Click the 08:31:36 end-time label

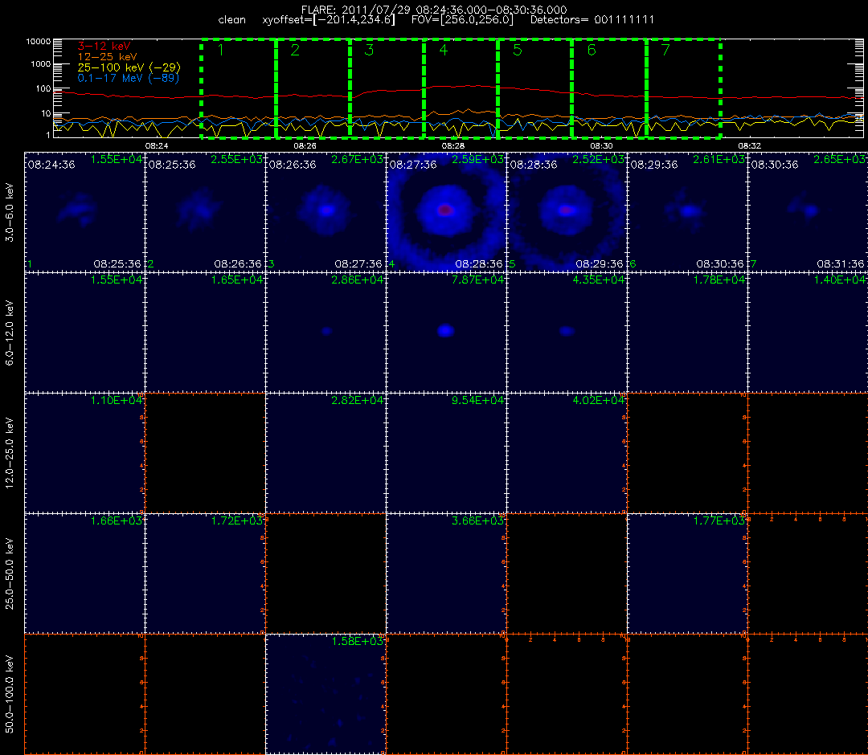point(840,263)
